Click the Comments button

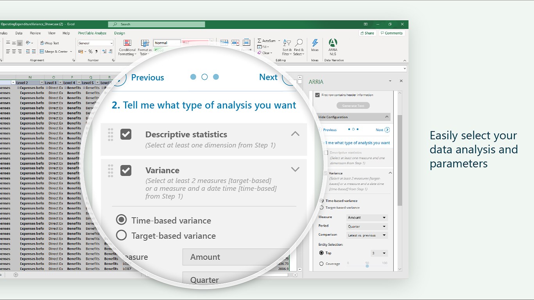(391, 33)
